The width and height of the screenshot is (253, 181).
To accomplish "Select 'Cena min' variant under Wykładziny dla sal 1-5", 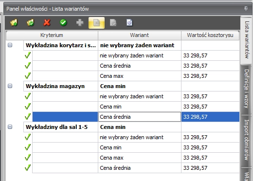I will point(140,147).
